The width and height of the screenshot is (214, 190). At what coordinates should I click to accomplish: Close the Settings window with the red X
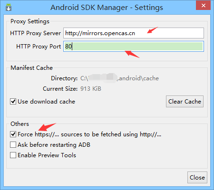coord(204,5)
